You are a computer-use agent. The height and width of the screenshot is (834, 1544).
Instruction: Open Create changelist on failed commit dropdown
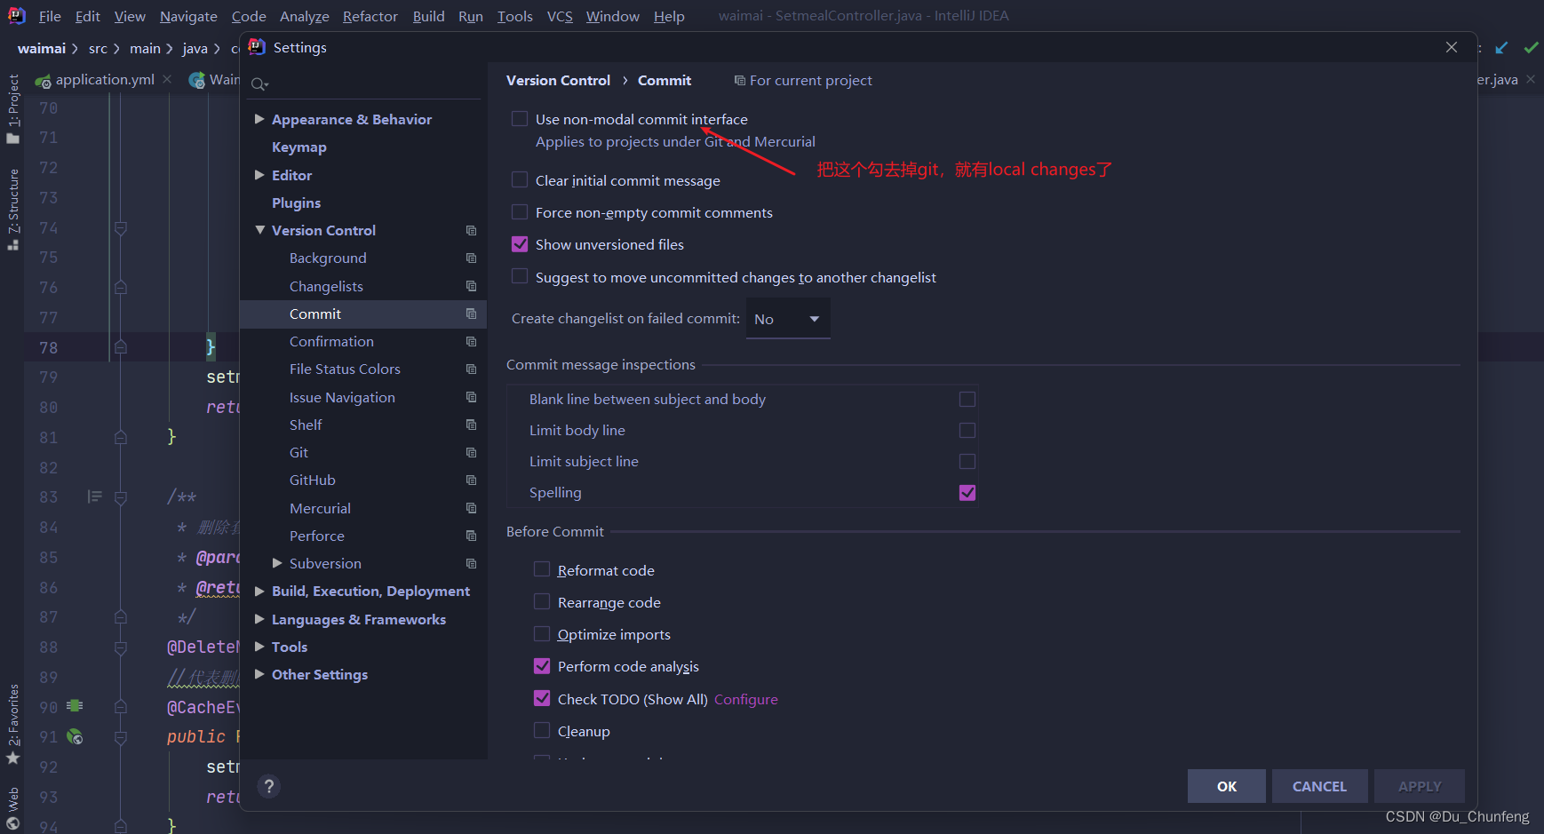(x=788, y=319)
